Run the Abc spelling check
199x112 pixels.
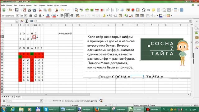[x=81, y=10]
